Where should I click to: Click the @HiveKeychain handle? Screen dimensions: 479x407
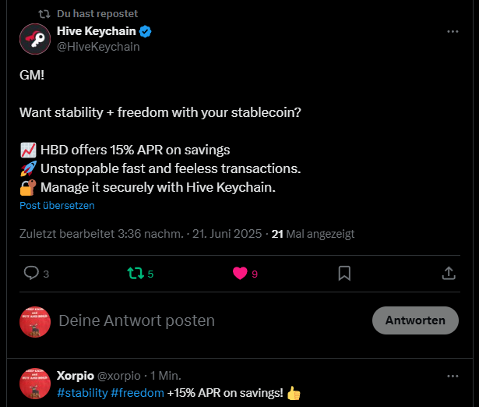click(98, 47)
